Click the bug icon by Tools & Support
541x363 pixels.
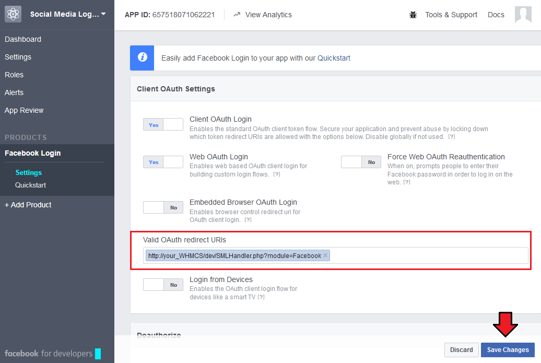pyautogui.click(x=413, y=15)
